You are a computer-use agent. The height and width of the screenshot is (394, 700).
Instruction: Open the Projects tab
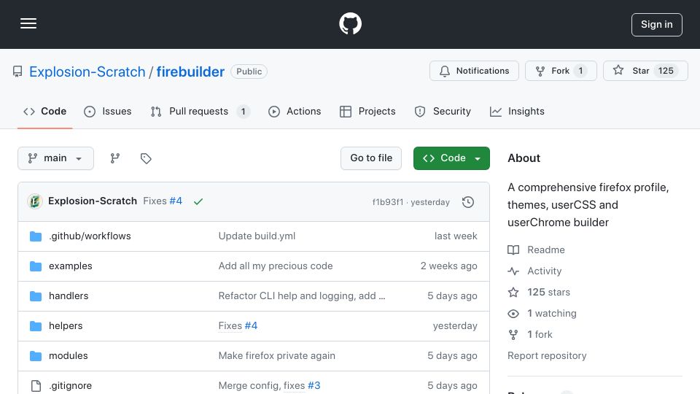[x=367, y=111]
